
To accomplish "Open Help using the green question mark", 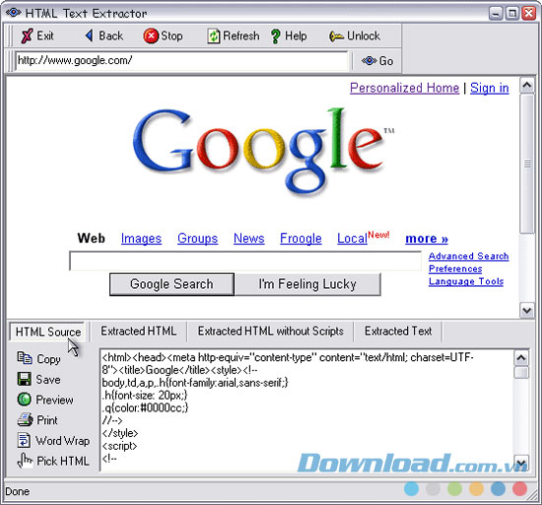I will tap(276, 36).
